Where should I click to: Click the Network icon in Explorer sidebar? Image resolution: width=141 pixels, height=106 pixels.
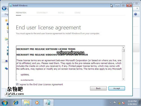point(6,68)
